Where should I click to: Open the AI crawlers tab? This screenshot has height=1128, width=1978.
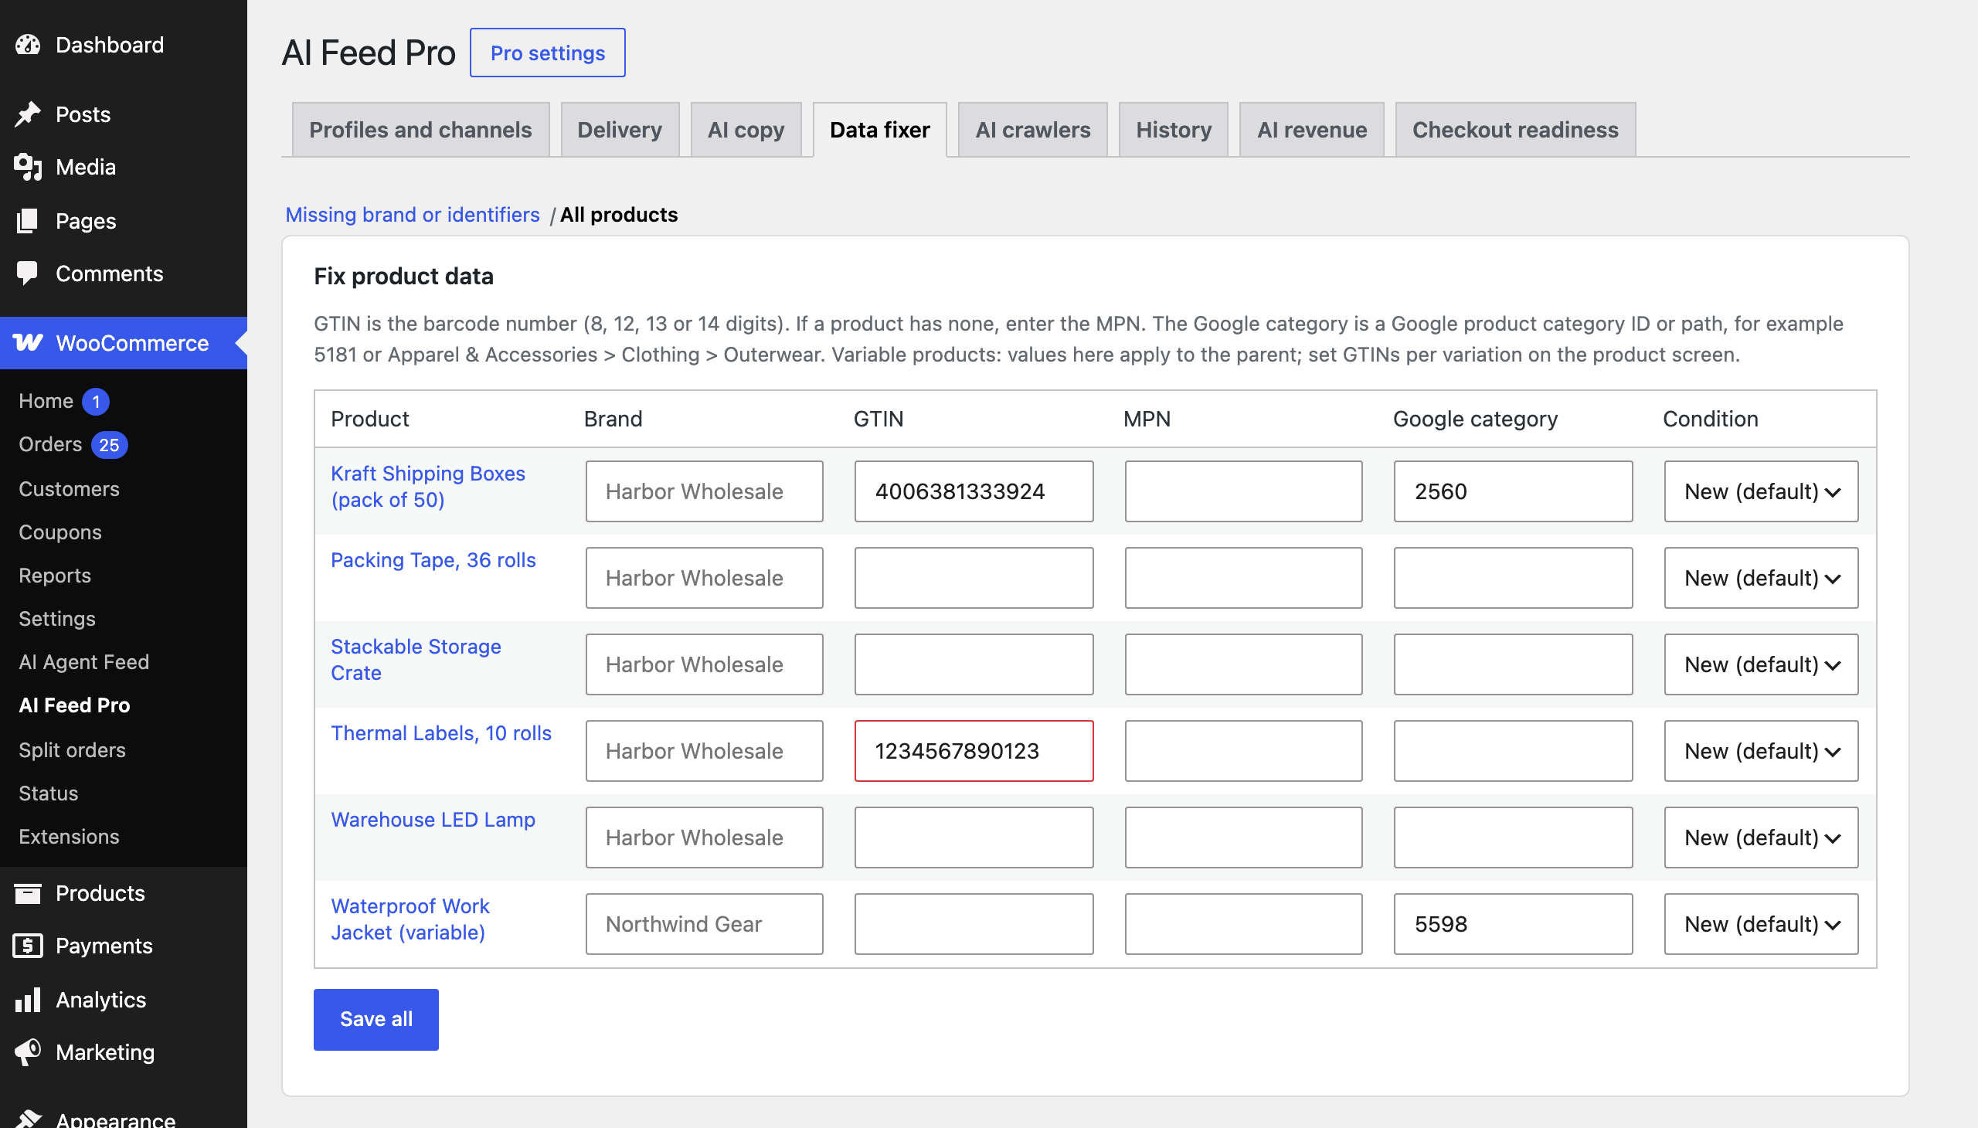(1033, 129)
